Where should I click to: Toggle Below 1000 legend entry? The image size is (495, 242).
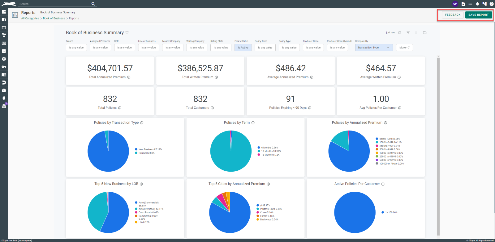(x=388, y=139)
